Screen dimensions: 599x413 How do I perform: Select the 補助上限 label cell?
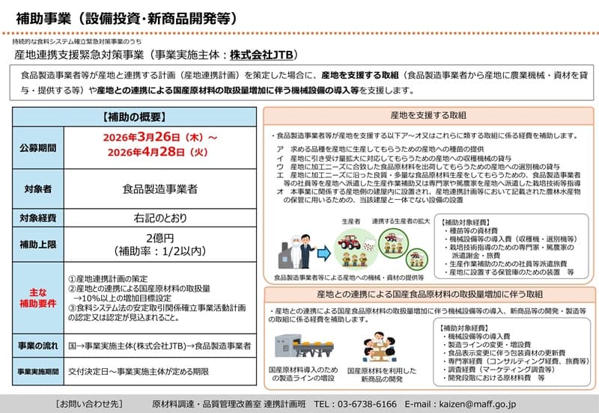coord(38,245)
